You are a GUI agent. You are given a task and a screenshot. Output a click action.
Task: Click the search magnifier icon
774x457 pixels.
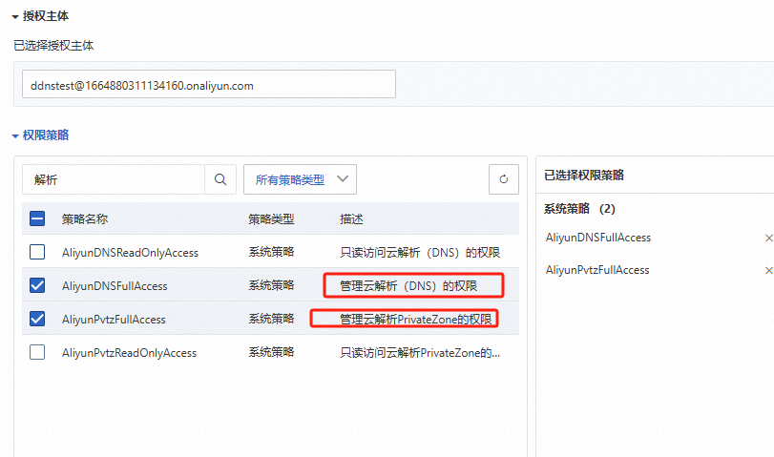(220, 179)
